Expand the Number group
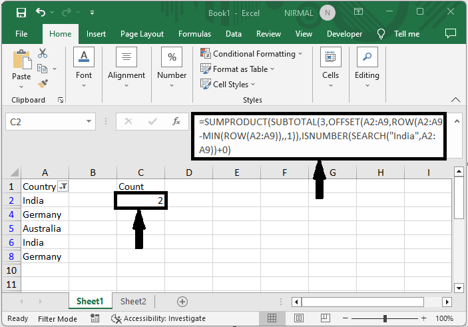Screen dimensions: 468x327 click(x=172, y=67)
